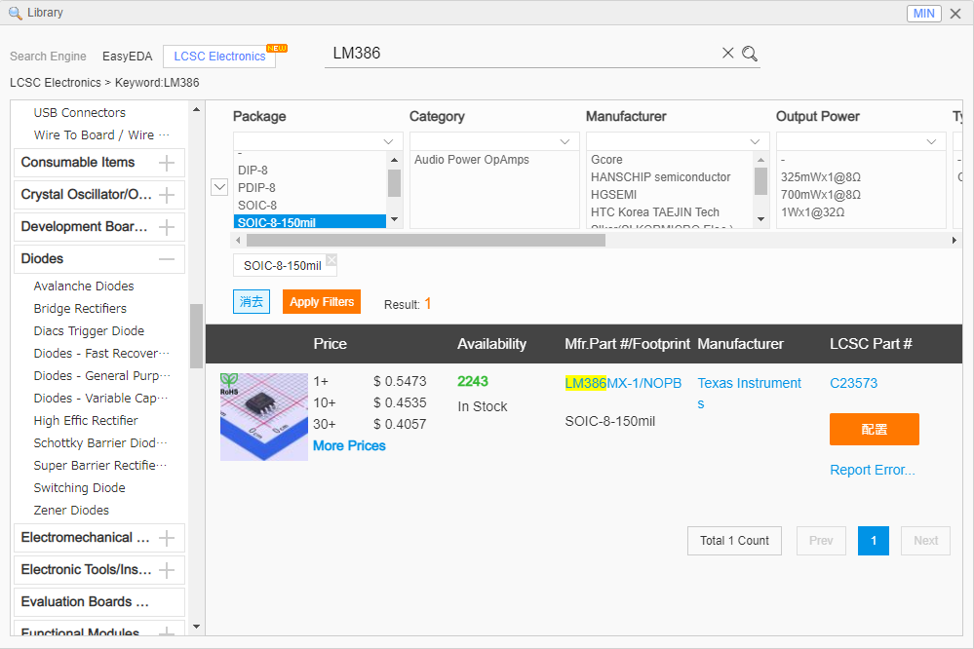
Task: Click the Apply Filters button
Action: click(322, 302)
